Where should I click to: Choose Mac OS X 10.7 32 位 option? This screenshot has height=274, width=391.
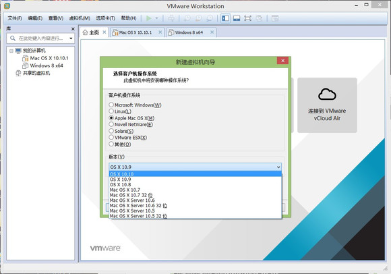[x=195, y=195]
